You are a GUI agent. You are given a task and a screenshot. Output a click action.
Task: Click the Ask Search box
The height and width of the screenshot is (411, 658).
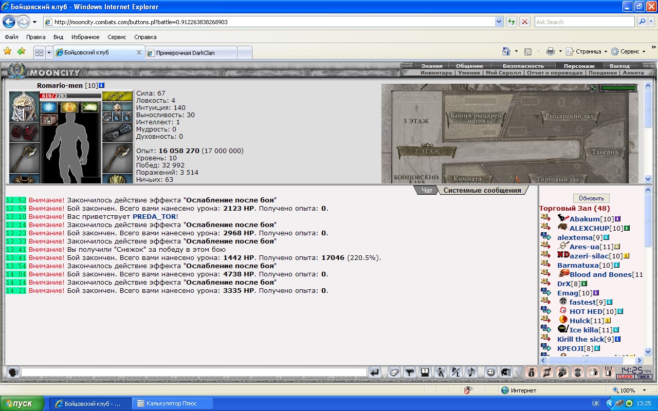[x=584, y=22]
